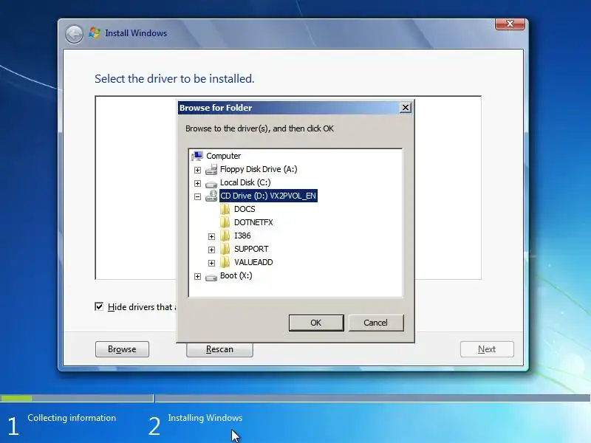Click the Collecting information step text
591x443 pixels.
pyautogui.click(x=72, y=418)
